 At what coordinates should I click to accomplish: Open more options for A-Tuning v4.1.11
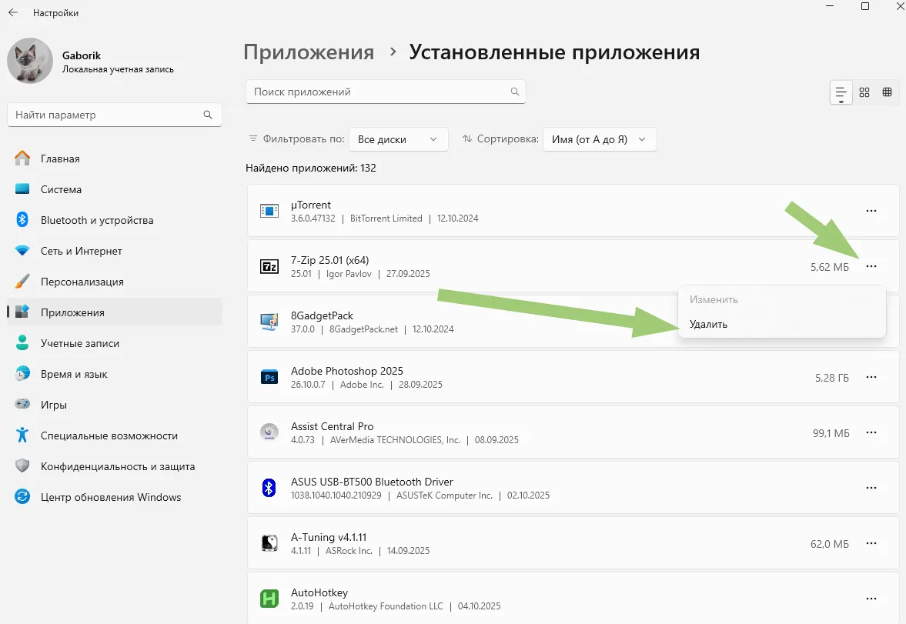871,543
